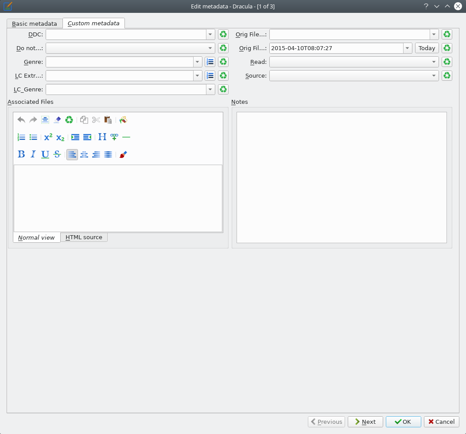Image resolution: width=466 pixels, height=434 pixels.
Task: Paste using the clipboard icon
Action: point(108,120)
